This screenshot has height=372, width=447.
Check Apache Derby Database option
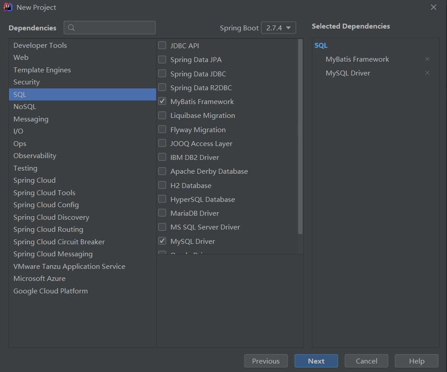pos(162,171)
